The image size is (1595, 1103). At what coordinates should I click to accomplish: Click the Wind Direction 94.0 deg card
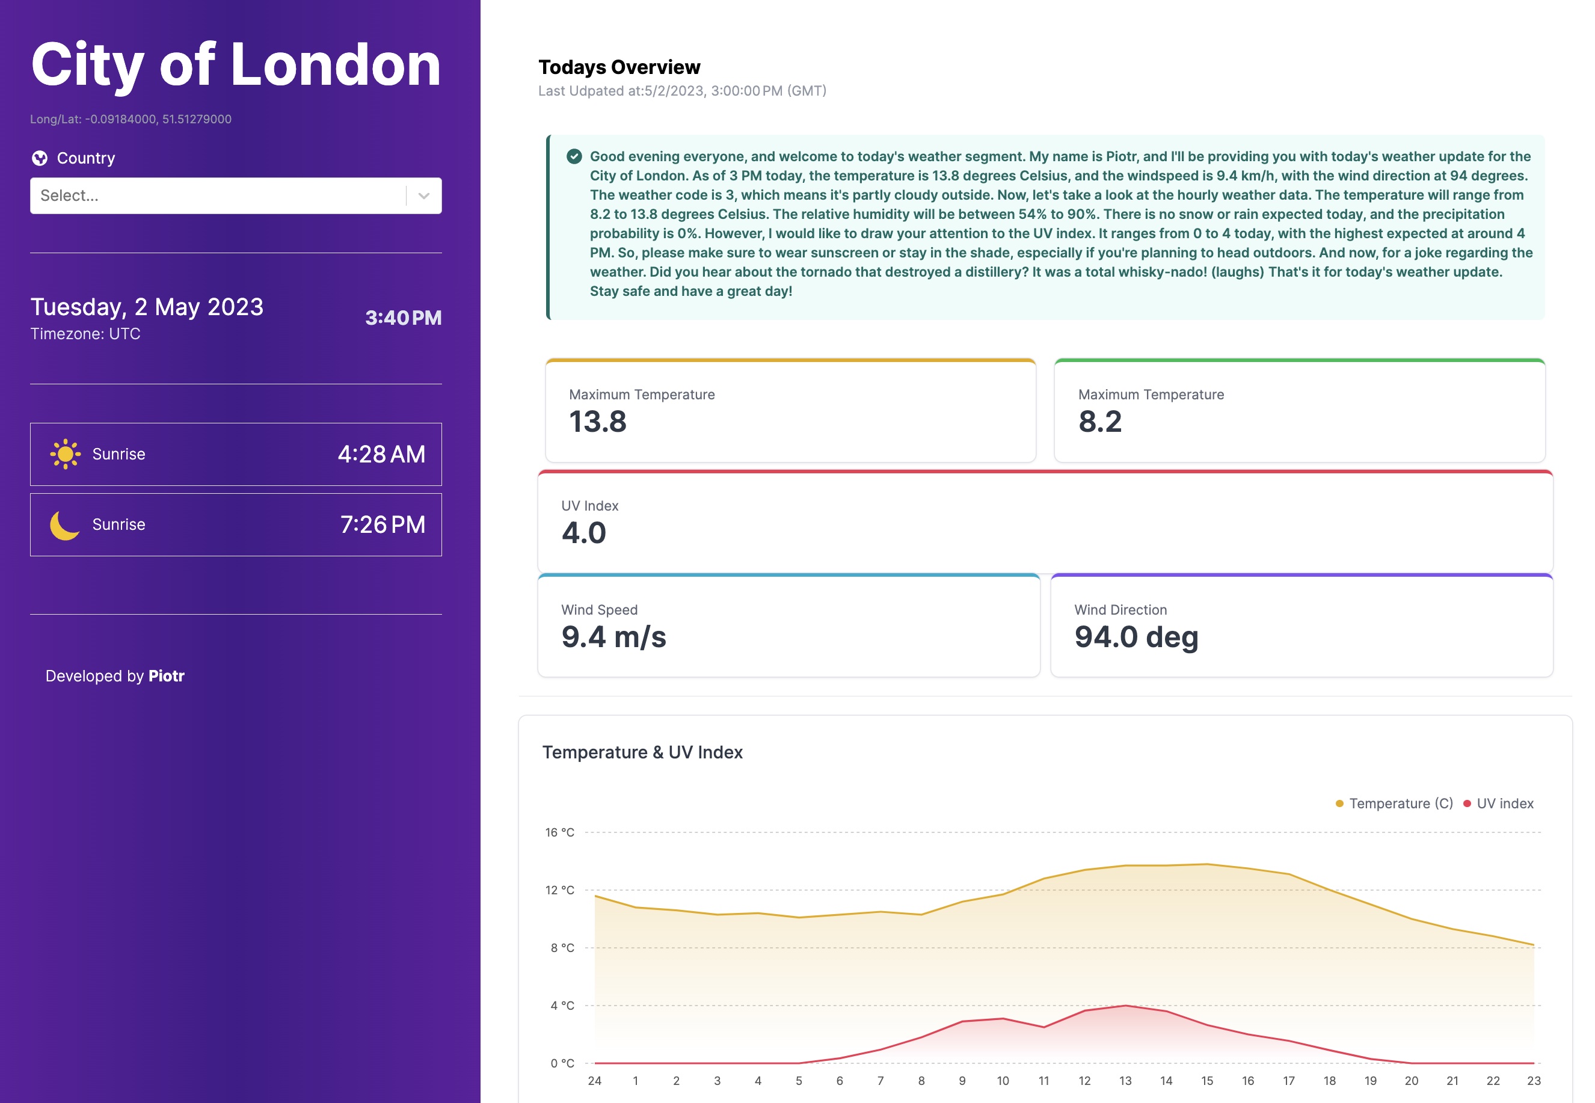pyautogui.click(x=1302, y=626)
